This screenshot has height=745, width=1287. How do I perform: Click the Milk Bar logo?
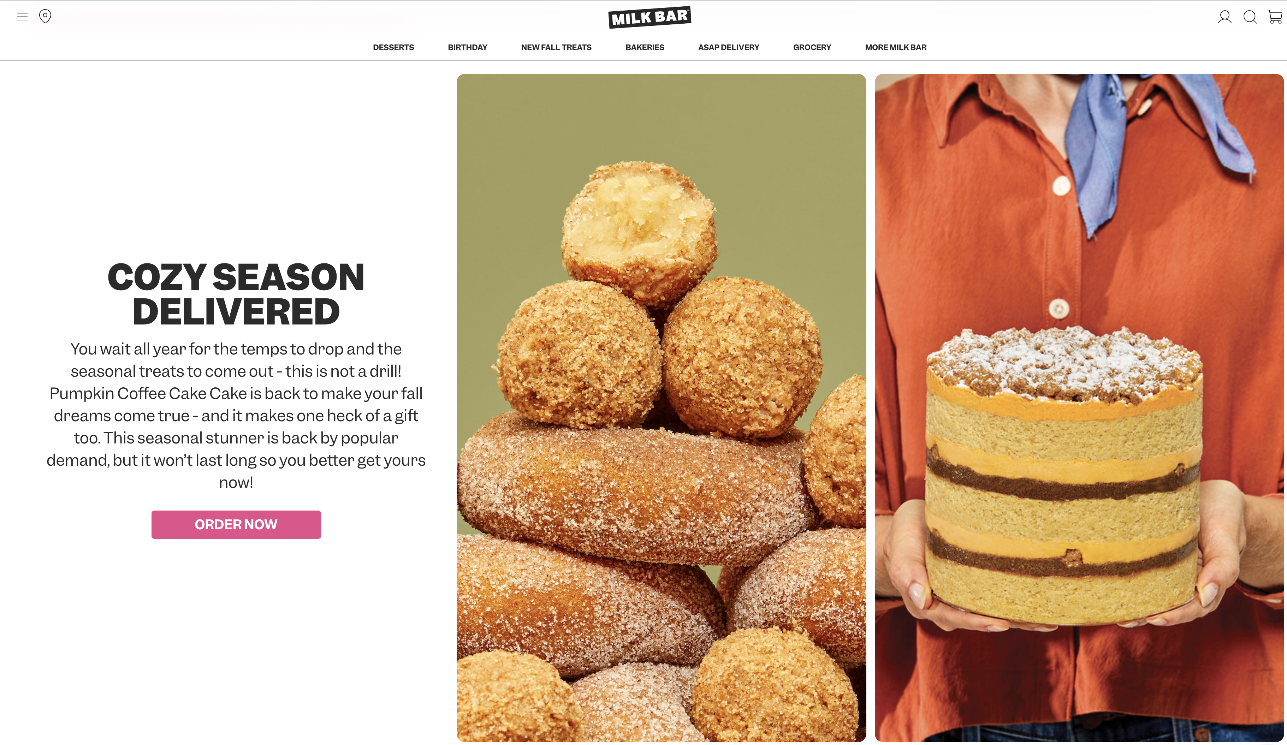[x=650, y=17]
